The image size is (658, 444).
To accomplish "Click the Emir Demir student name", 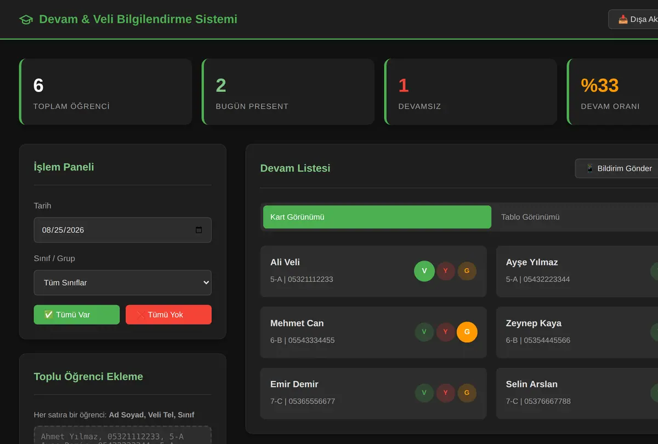I will (x=294, y=384).
